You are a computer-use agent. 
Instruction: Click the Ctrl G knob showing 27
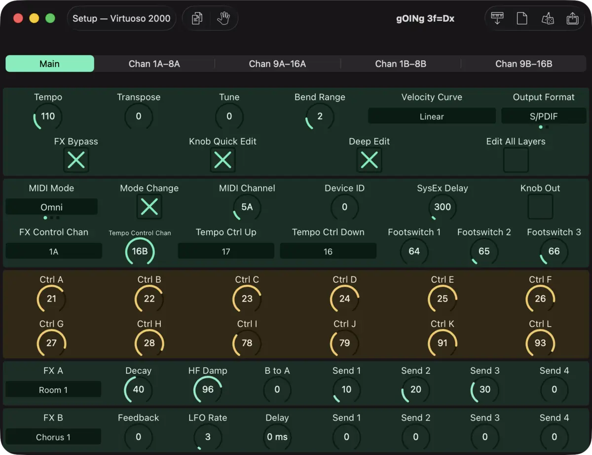click(x=51, y=343)
